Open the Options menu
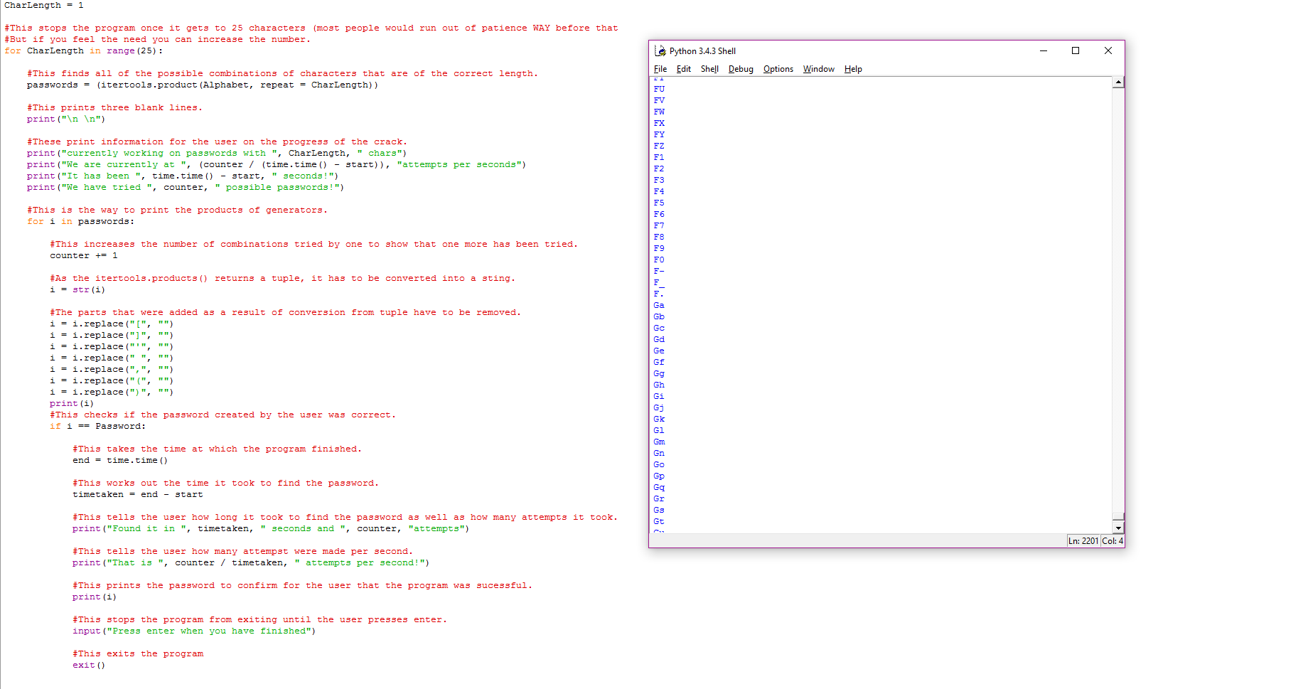 (778, 69)
